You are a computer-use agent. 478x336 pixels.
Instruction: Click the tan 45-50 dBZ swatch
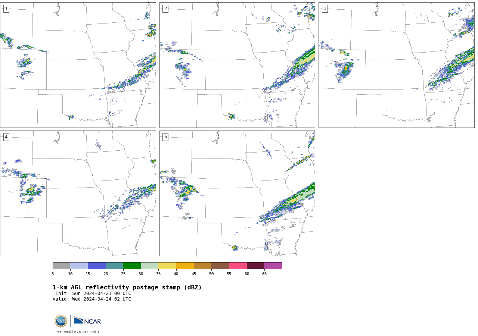click(202, 266)
